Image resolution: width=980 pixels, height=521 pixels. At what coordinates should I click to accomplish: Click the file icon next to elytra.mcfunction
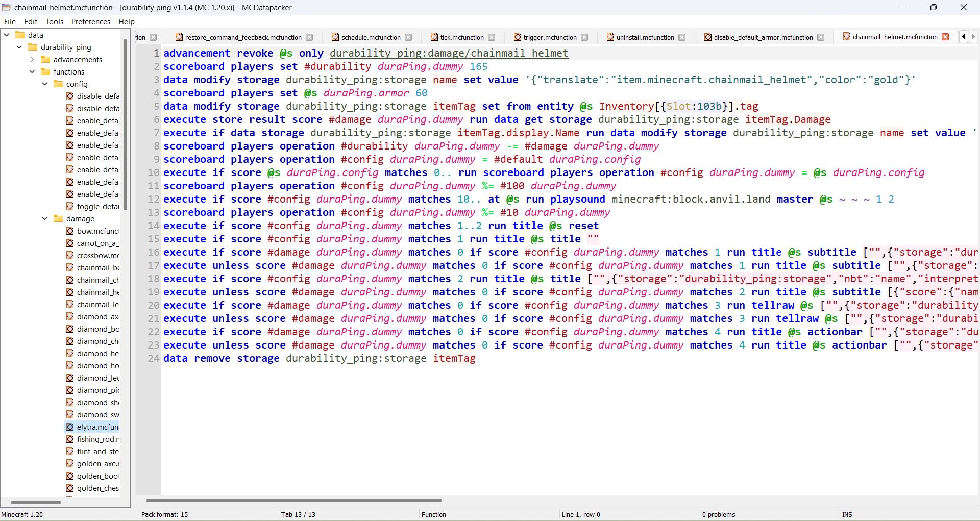coord(70,427)
